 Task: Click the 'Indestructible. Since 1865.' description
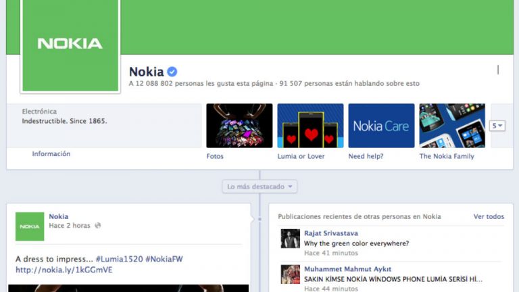pyautogui.click(x=65, y=121)
